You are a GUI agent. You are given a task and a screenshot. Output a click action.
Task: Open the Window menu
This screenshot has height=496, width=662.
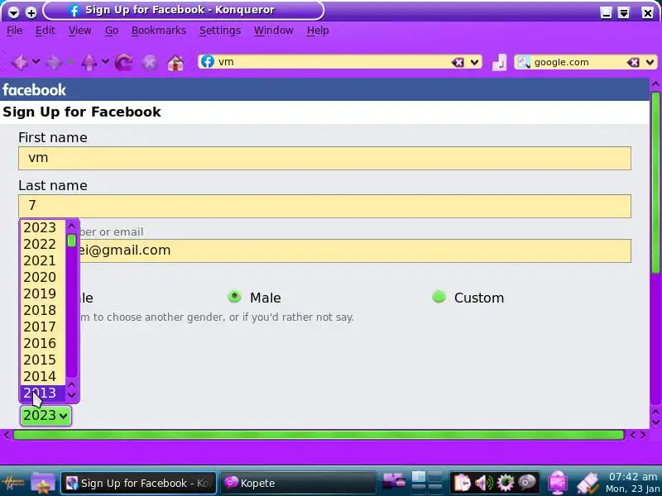coord(274,31)
